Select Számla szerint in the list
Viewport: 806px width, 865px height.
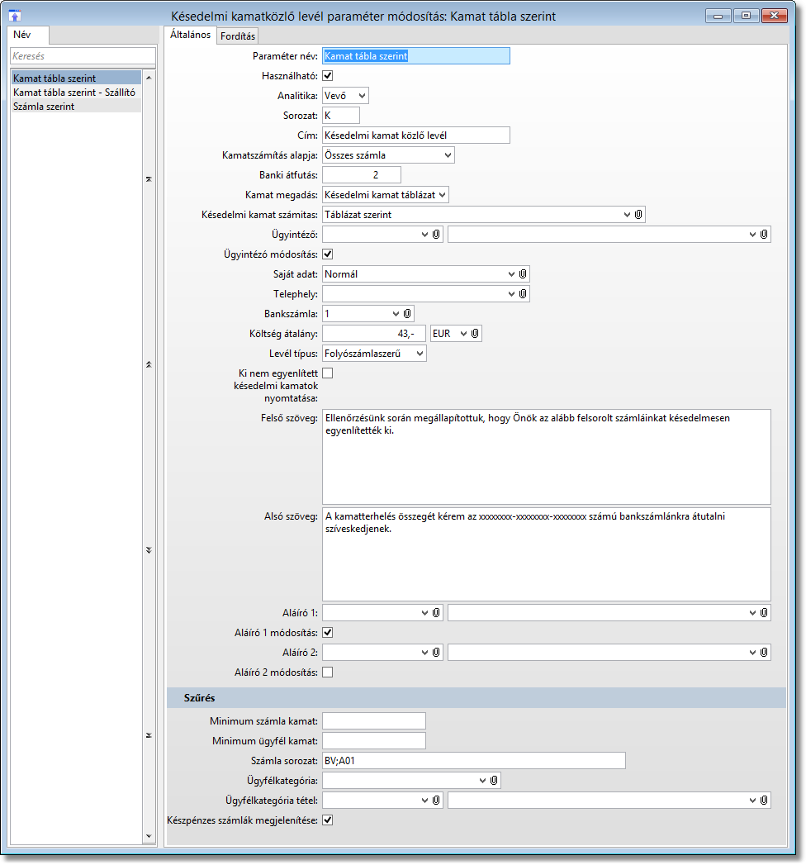point(76,107)
